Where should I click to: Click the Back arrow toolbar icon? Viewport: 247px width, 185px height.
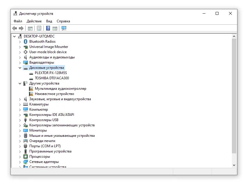click(15, 28)
